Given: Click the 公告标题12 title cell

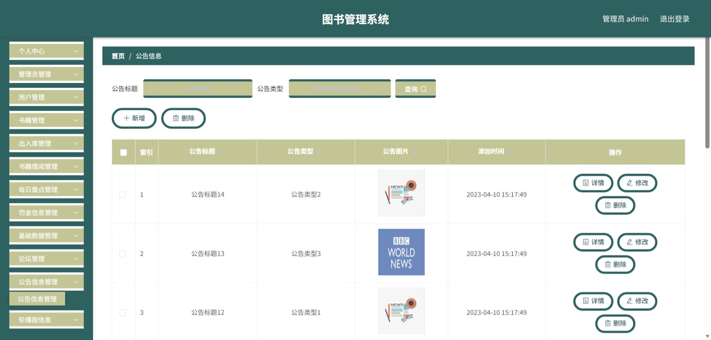Looking at the screenshot, I should tap(208, 313).
